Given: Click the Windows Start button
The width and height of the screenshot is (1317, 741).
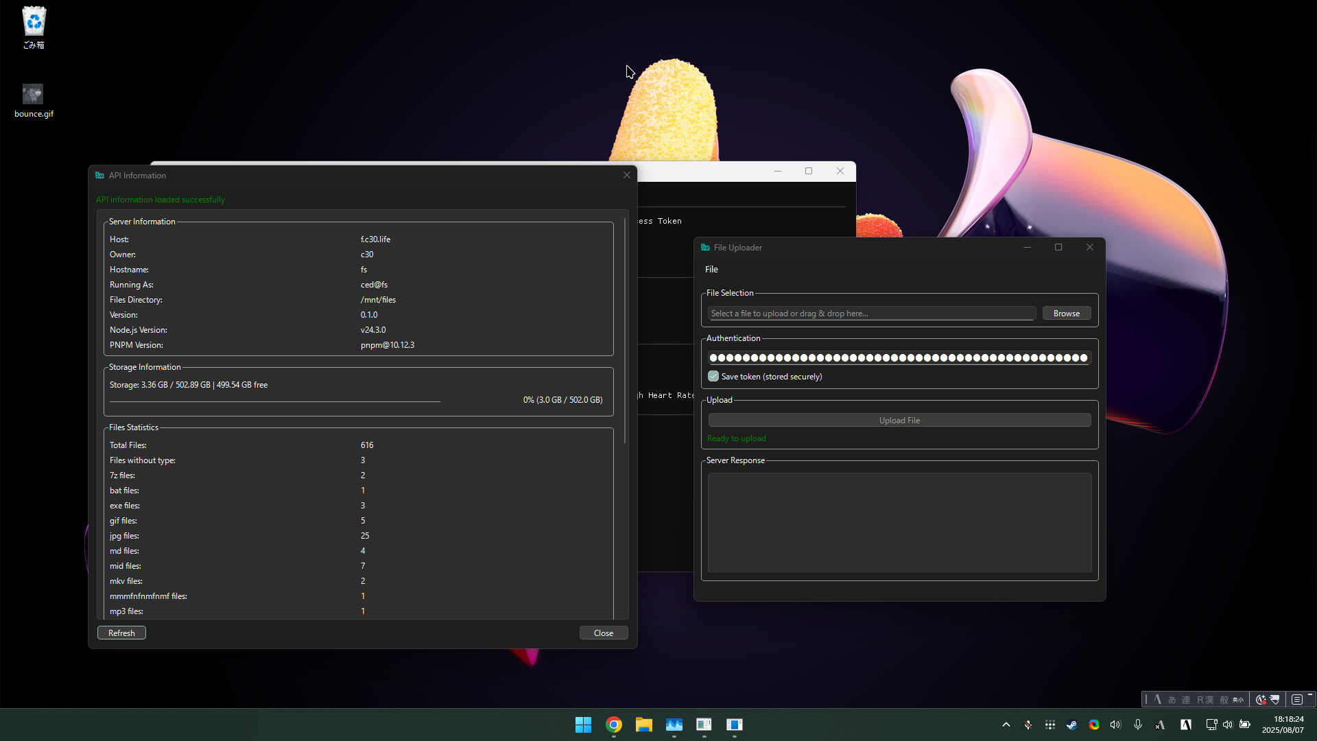Looking at the screenshot, I should point(583,725).
